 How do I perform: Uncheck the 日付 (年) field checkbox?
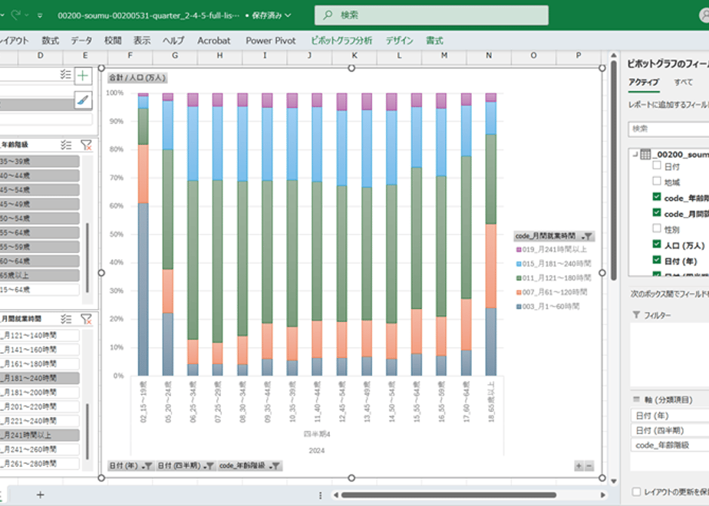coord(657,260)
